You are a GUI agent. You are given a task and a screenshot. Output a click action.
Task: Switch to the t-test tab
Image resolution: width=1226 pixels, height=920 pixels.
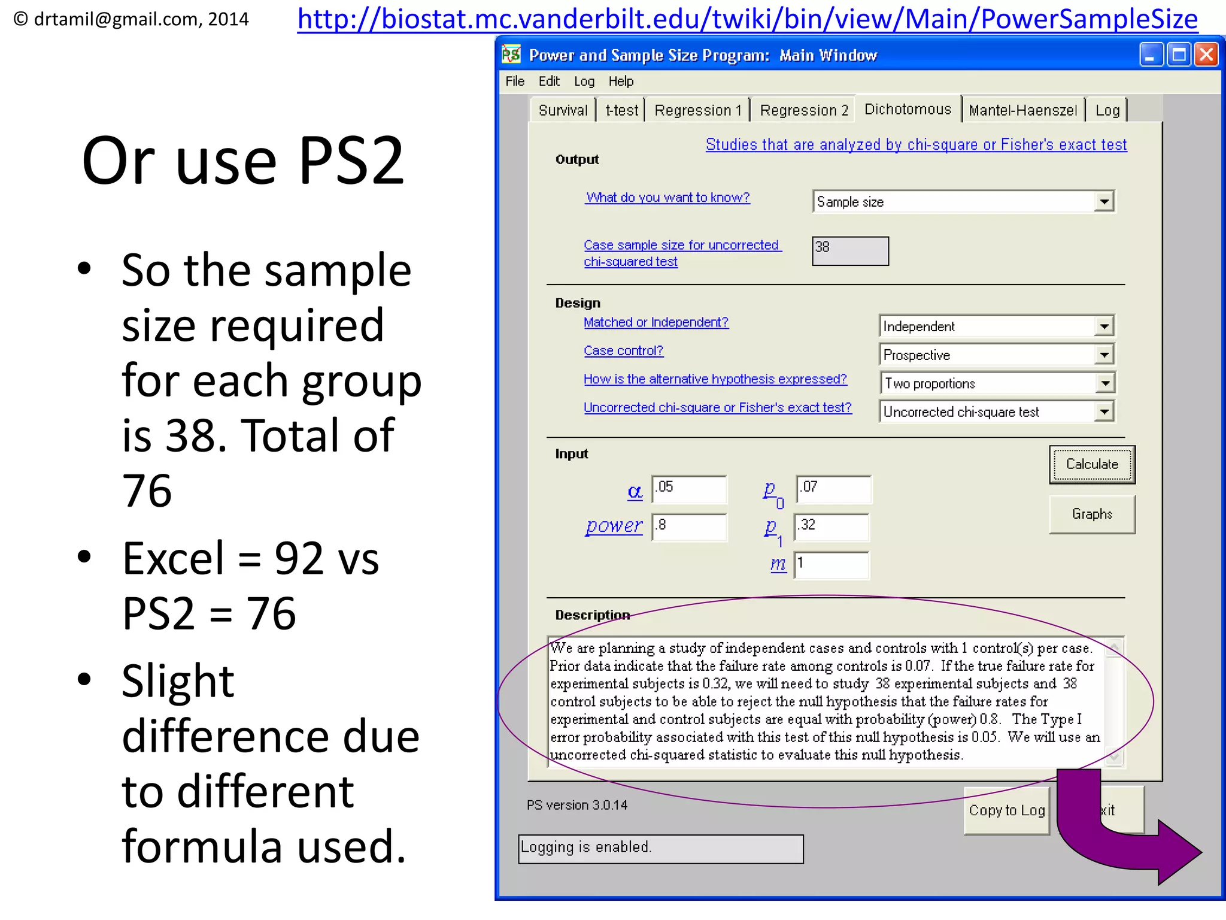621,110
